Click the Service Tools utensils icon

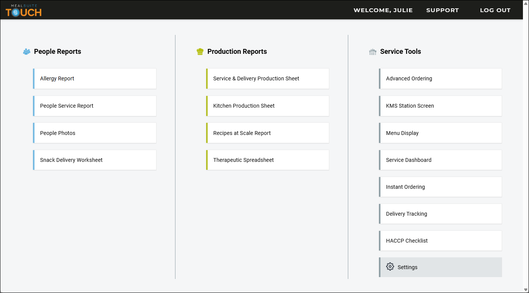[373, 52]
